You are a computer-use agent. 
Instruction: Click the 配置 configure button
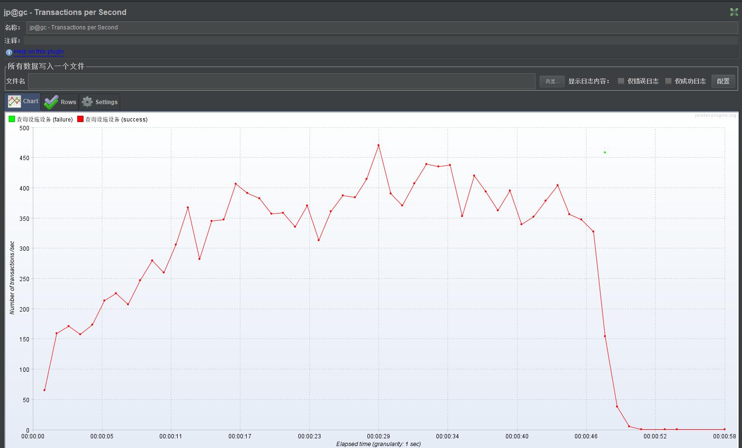click(x=723, y=81)
